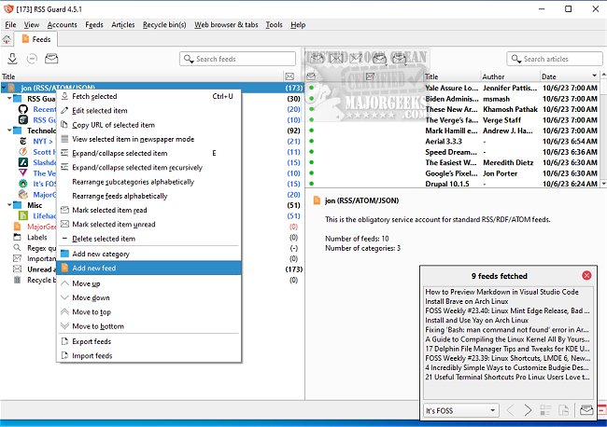Click the stop feed update icon in toolbar

[32, 59]
